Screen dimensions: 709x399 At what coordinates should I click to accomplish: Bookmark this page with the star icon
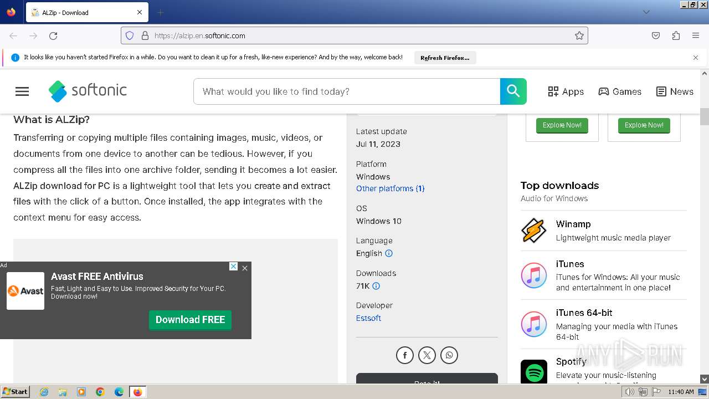(x=579, y=35)
